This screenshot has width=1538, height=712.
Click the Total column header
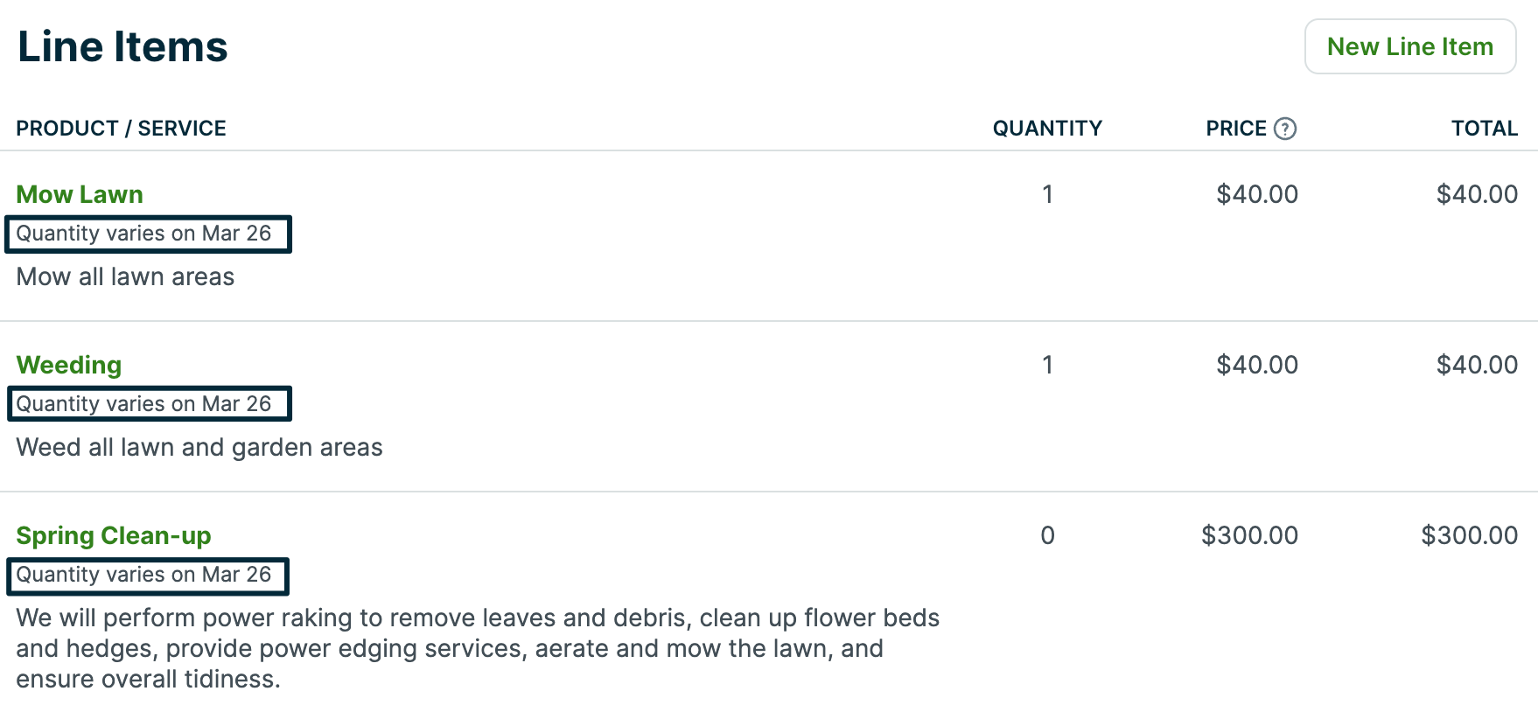tap(1484, 129)
